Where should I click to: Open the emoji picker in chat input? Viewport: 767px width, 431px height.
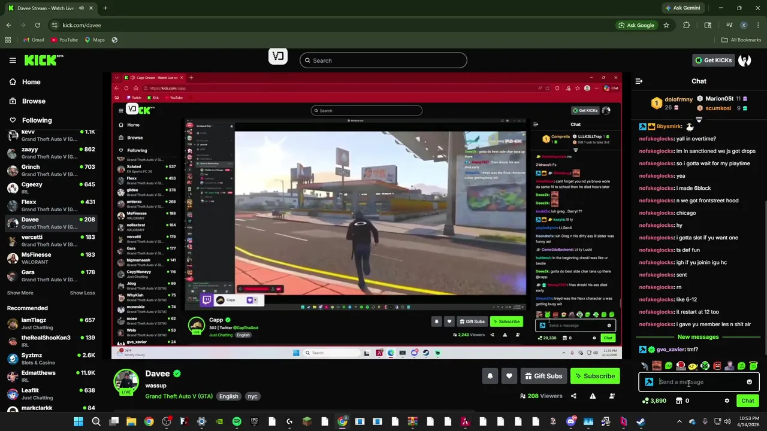[x=749, y=382]
